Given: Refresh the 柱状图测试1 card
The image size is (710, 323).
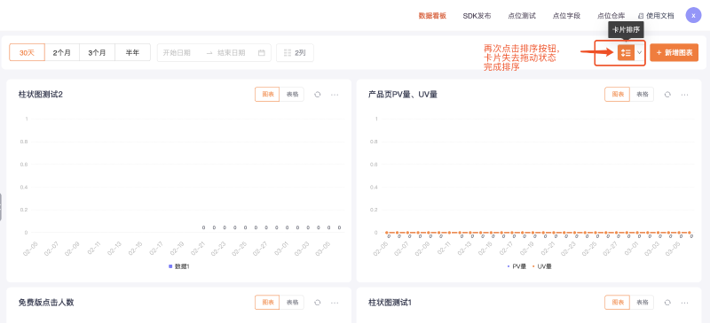Looking at the screenshot, I should pos(667,303).
